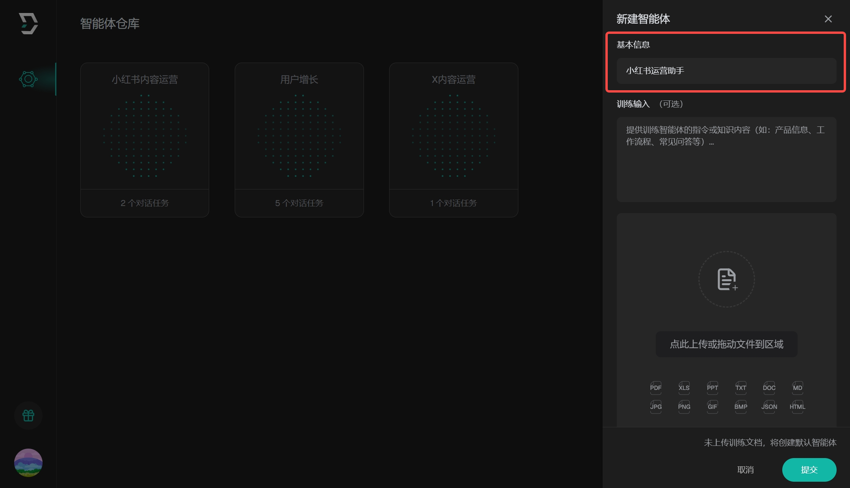Submit with the 提交 button
This screenshot has height=488, width=850.
click(x=809, y=469)
